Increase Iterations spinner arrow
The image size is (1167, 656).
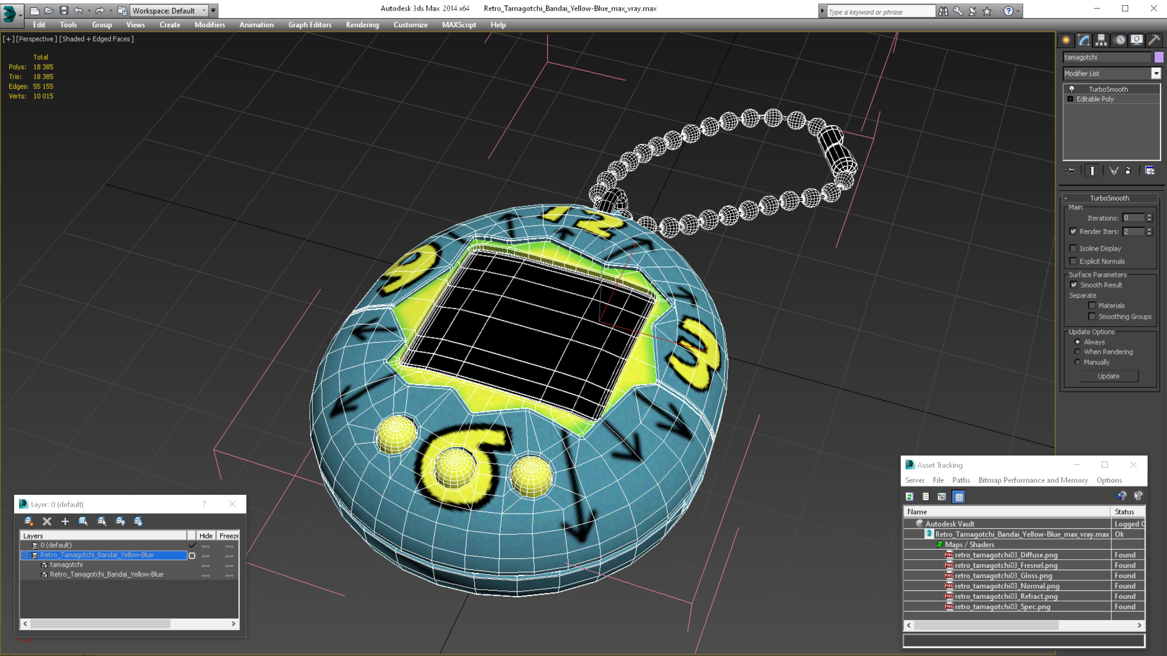pyautogui.click(x=1149, y=215)
